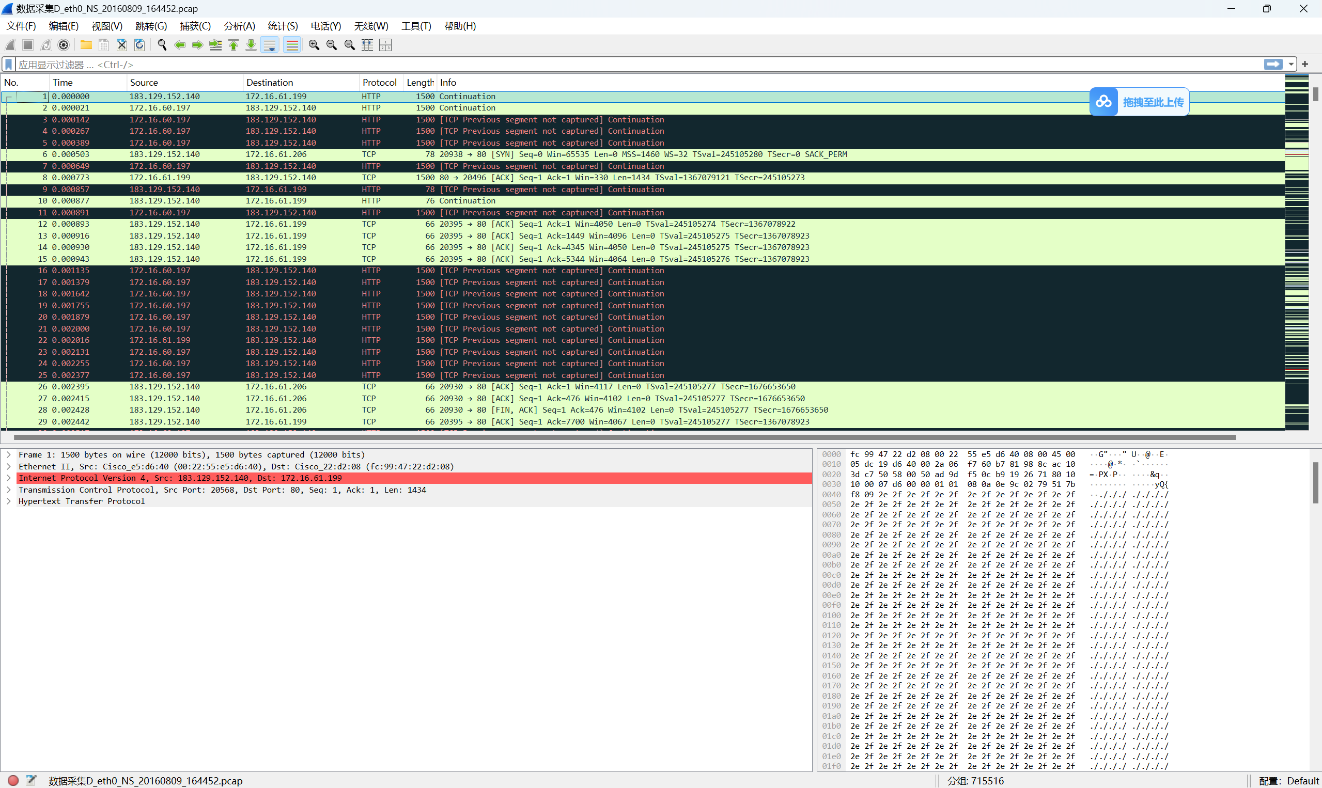Image resolution: width=1322 pixels, height=788 pixels.
Task: Sort packets by the Source column
Action: 185,82
